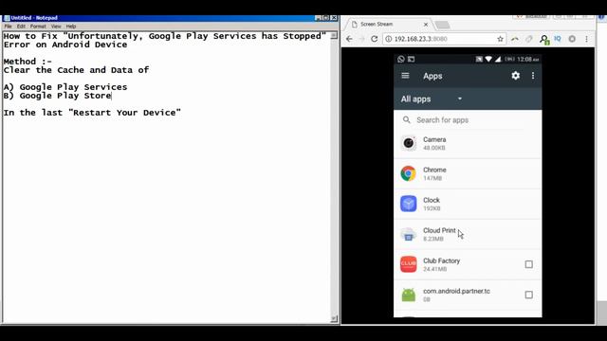
Task: Click the Search for apps field
Action: (x=468, y=120)
